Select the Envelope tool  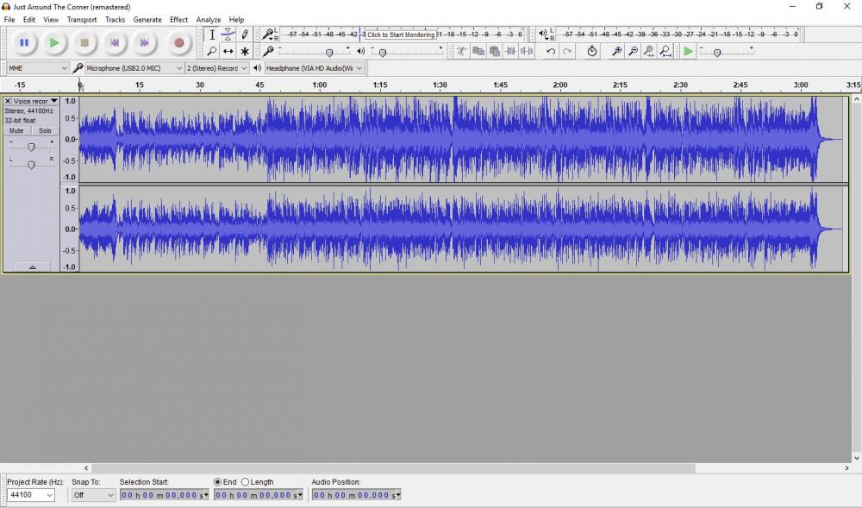coord(228,34)
